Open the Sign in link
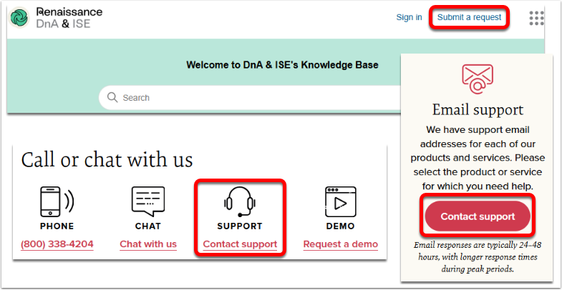This screenshot has height=290, width=562. (x=409, y=17)
